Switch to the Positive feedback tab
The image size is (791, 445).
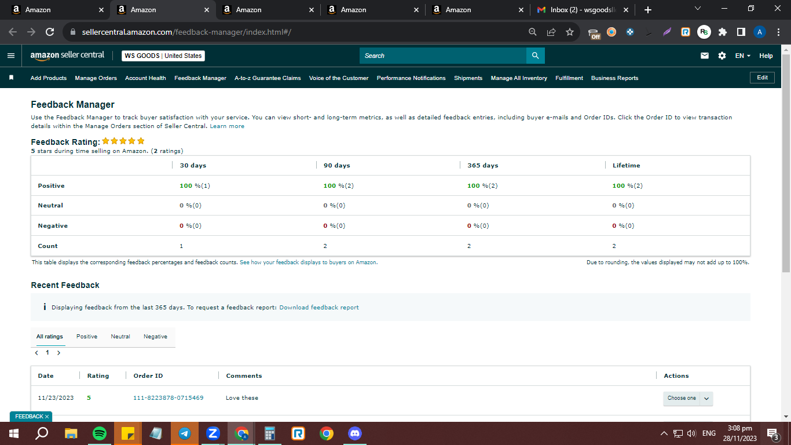pyautogui.click(x=87, y=337)
